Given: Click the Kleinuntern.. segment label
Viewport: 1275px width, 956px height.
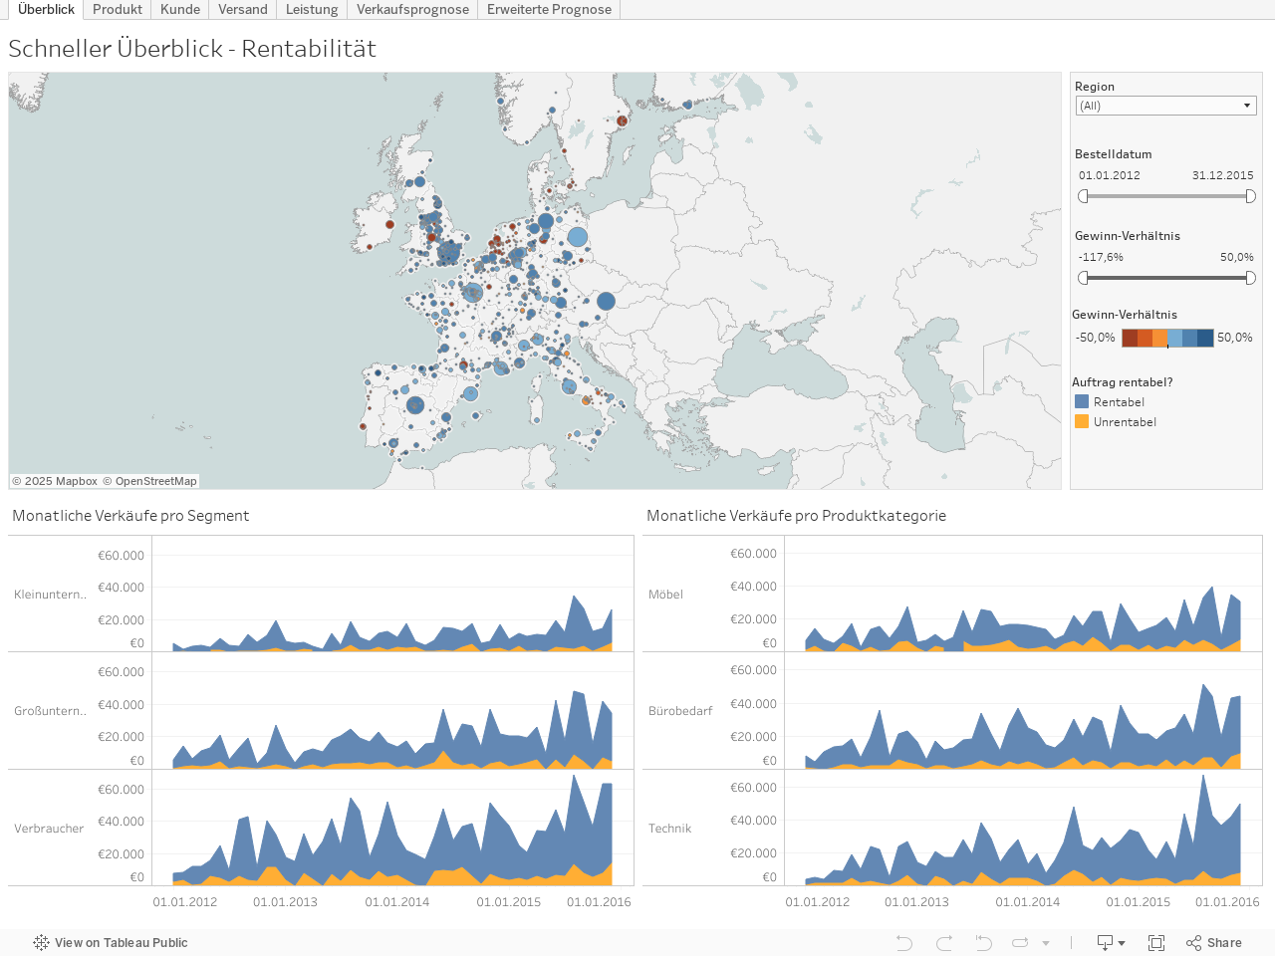Looking at the screenshot, I should tap(50, 595).
